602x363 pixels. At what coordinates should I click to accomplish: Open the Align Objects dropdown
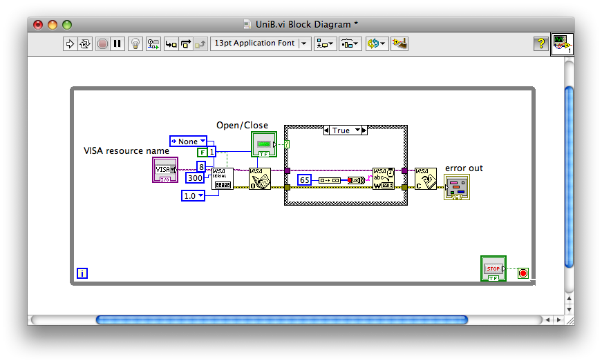click(x=325, y=43)
